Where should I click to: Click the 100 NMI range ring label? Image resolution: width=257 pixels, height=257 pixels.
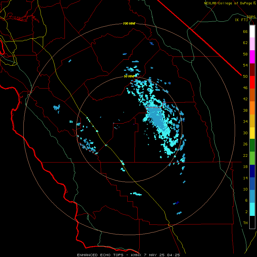click(129, 24)
